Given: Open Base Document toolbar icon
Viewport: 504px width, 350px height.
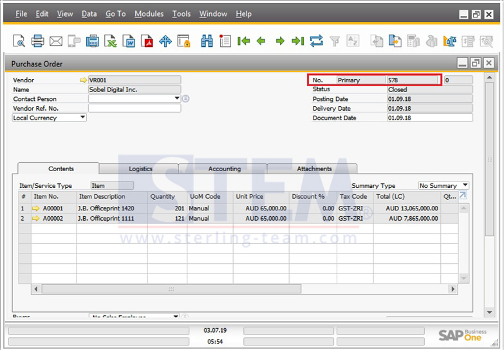Looking at the screenshot, I should [x=377, y=41].
